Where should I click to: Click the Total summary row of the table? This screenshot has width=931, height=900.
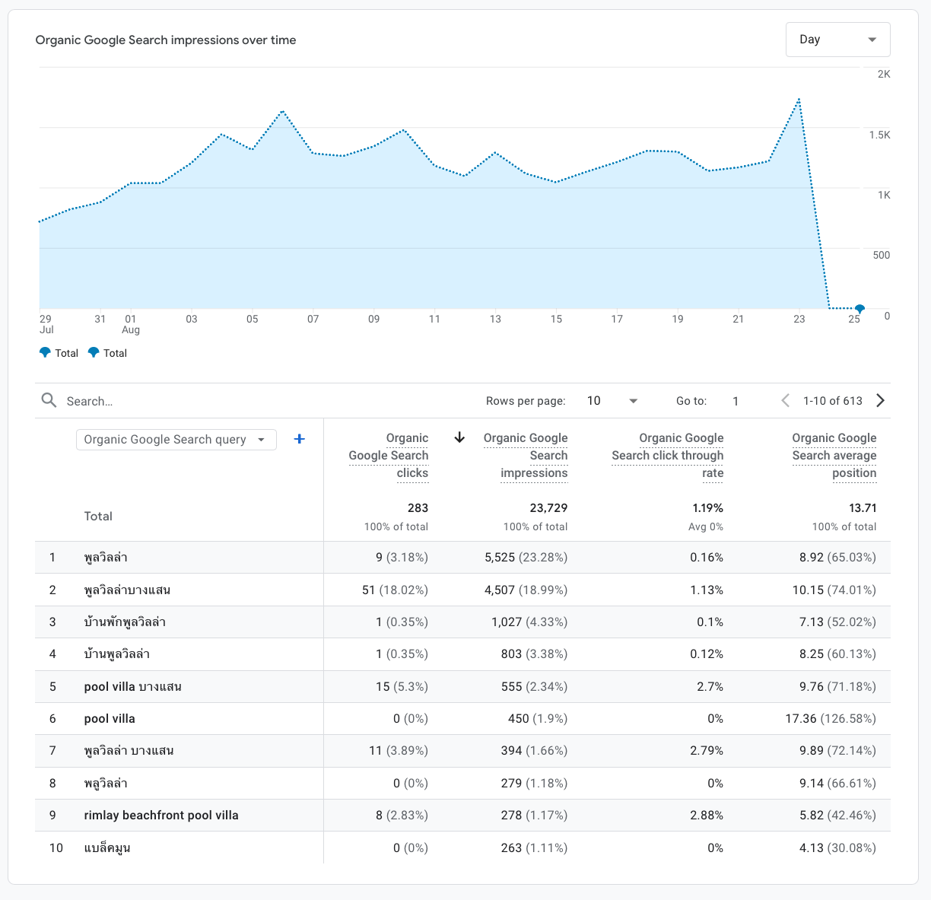pyautogui.click(x=98, y=516)
